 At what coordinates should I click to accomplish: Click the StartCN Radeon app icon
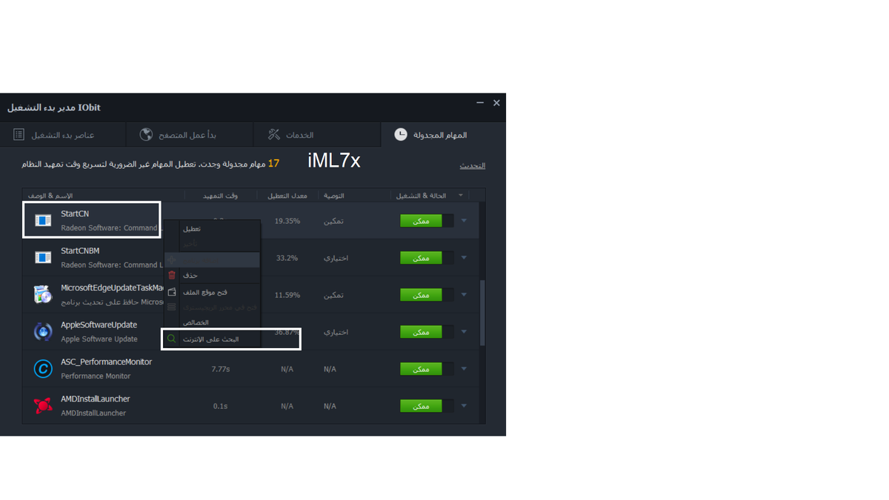click(43, 220)
